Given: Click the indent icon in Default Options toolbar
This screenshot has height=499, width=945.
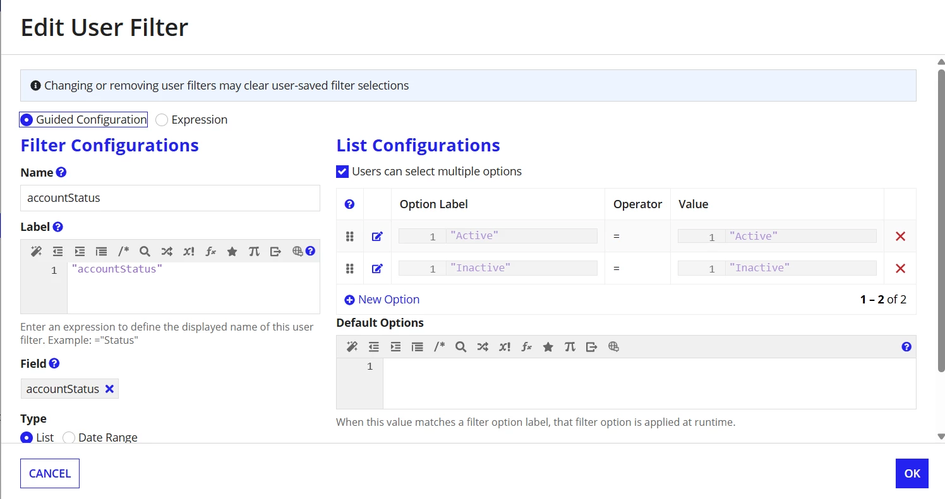Looking at the screenshot, I should [x=395, y=346].
